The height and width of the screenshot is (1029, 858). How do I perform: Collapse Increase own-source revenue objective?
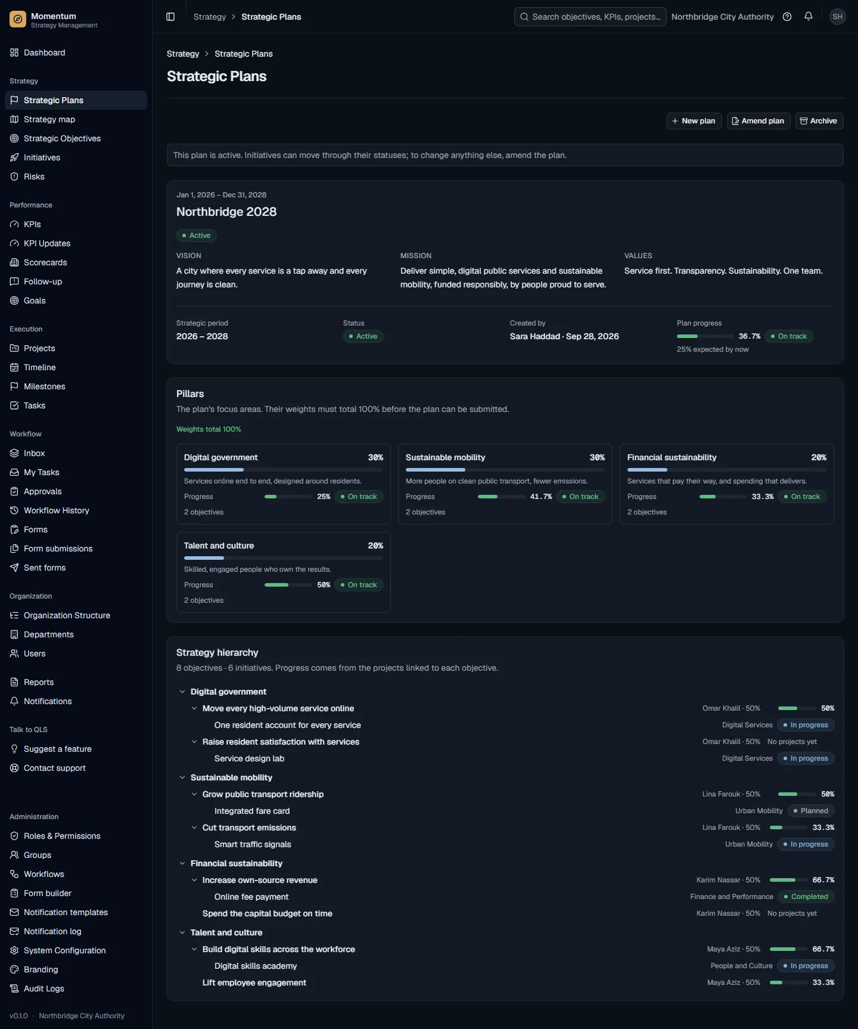pos(194,880)
